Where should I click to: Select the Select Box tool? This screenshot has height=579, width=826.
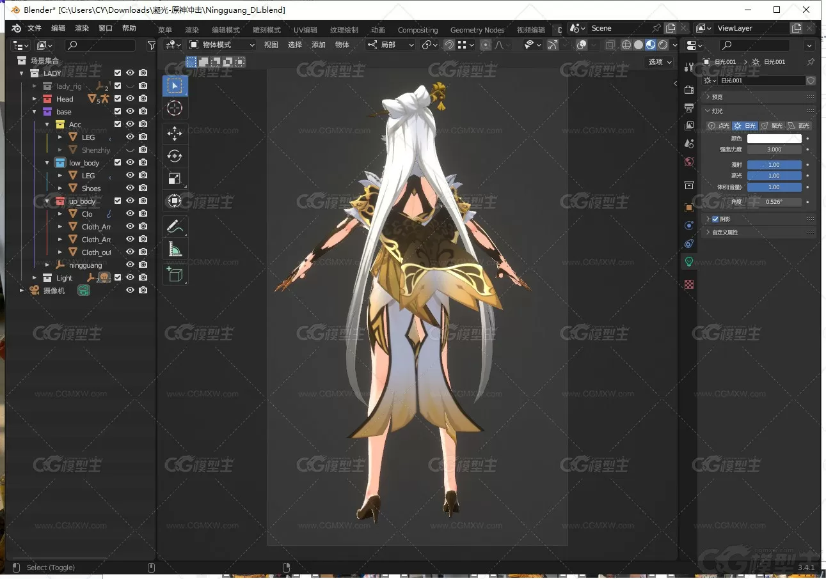tap(175, 86)
